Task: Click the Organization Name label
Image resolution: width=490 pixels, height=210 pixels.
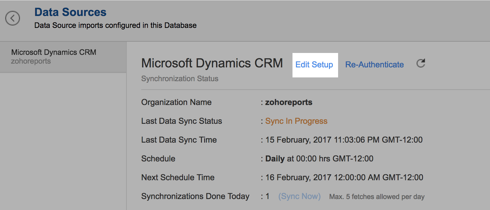Action: click(176, 102)
